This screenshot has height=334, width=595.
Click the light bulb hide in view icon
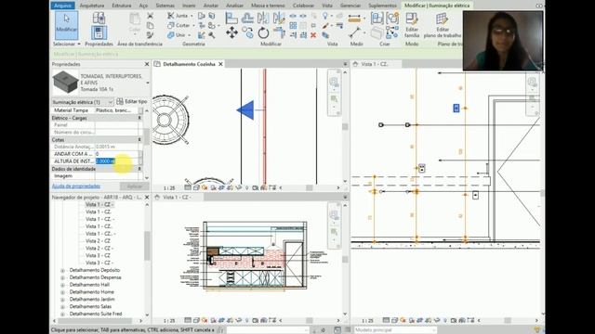click(325, 16)
